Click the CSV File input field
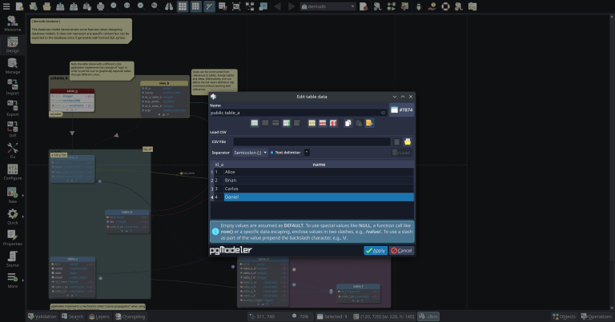Image resolution: width=615 pixels, height=322 pixels. click(x=312, y=141)
